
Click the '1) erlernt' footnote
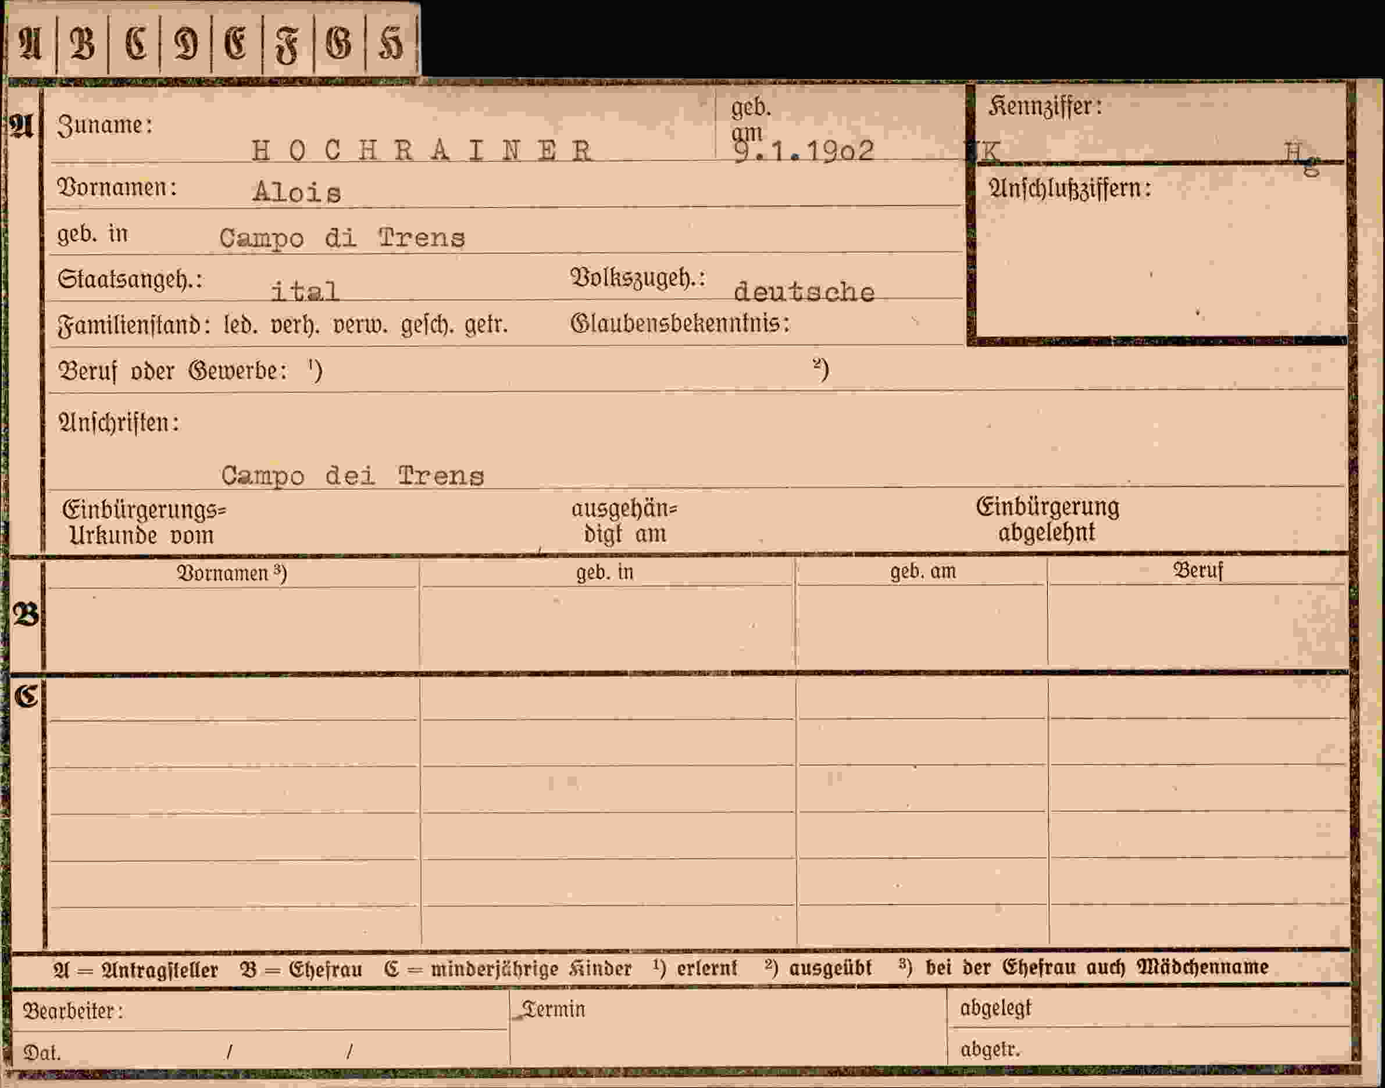[x=695, y=968]
